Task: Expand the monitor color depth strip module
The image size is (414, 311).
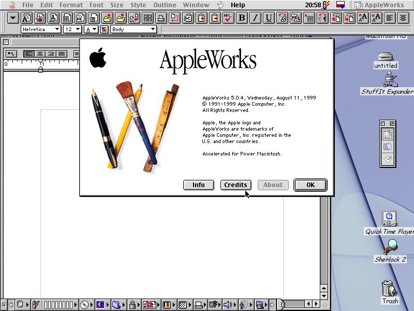Action: pyautogui.click(x=169, y=305)
